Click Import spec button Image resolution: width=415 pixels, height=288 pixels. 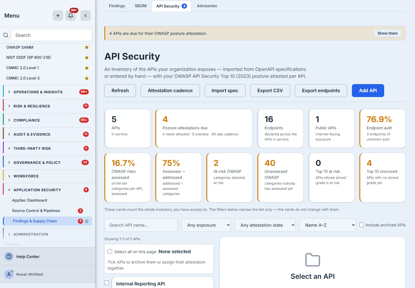pos(225,90)
